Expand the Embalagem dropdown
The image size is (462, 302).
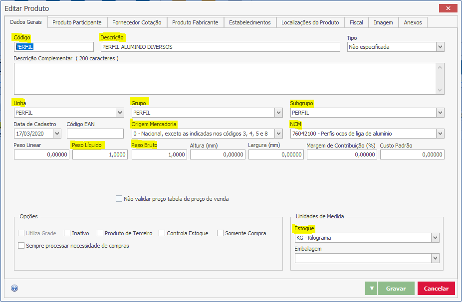(435, 258)
